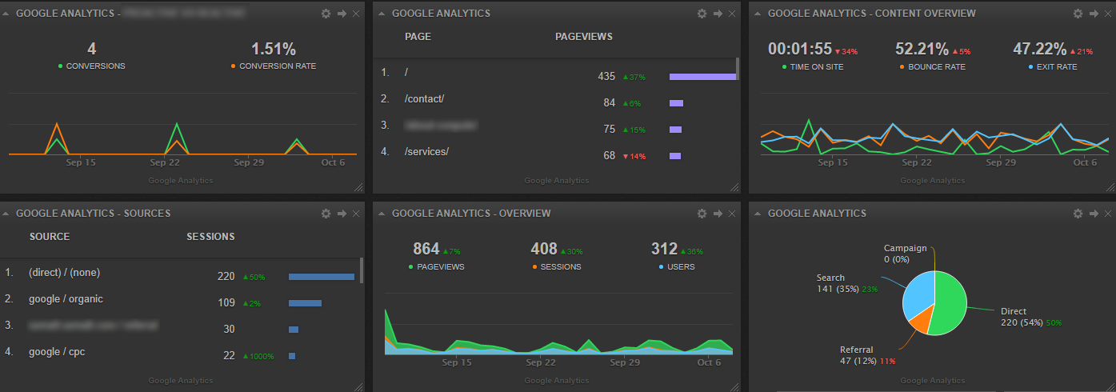Toggle the Bounce Rate legend series
The image size is (1116, 392).
point(932,67)
